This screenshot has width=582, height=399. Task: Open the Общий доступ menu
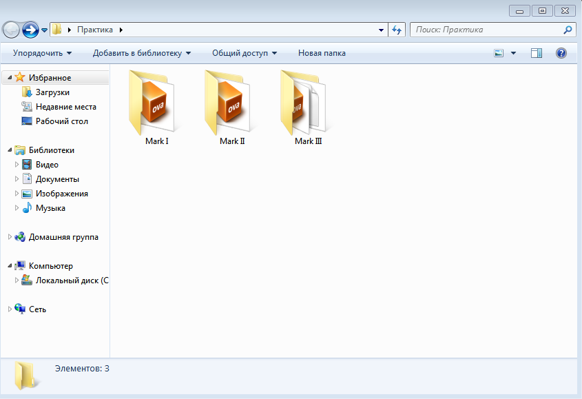coord(245,53)
